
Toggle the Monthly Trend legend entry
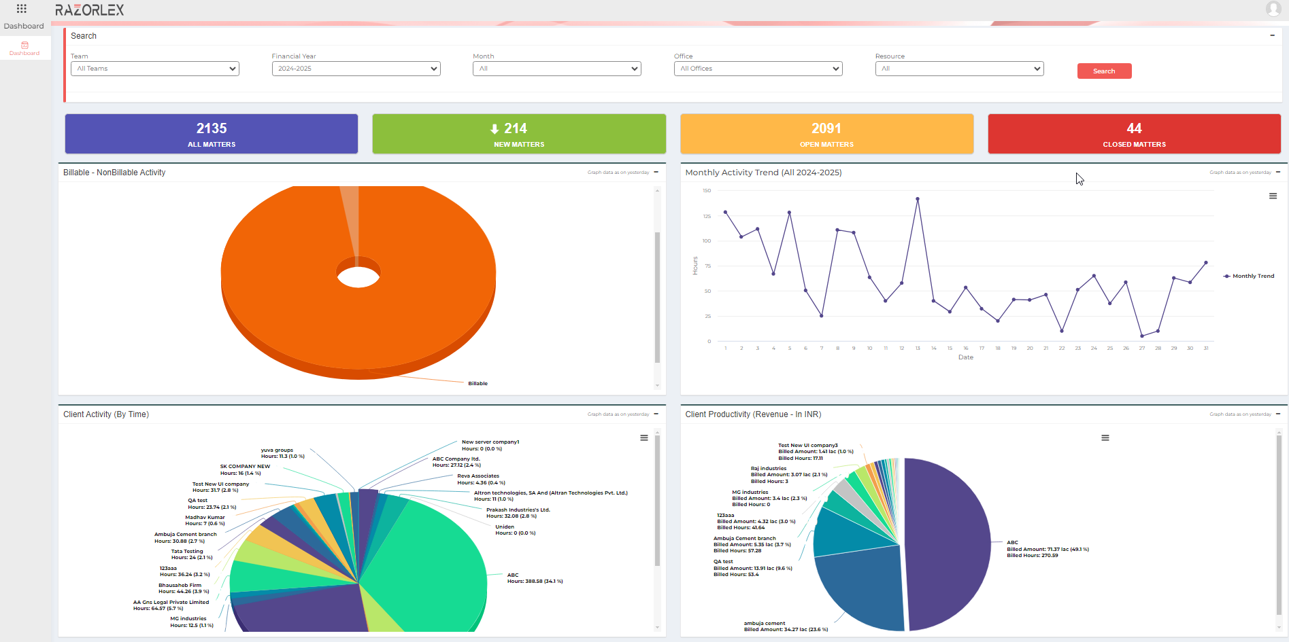[1249, 276]
